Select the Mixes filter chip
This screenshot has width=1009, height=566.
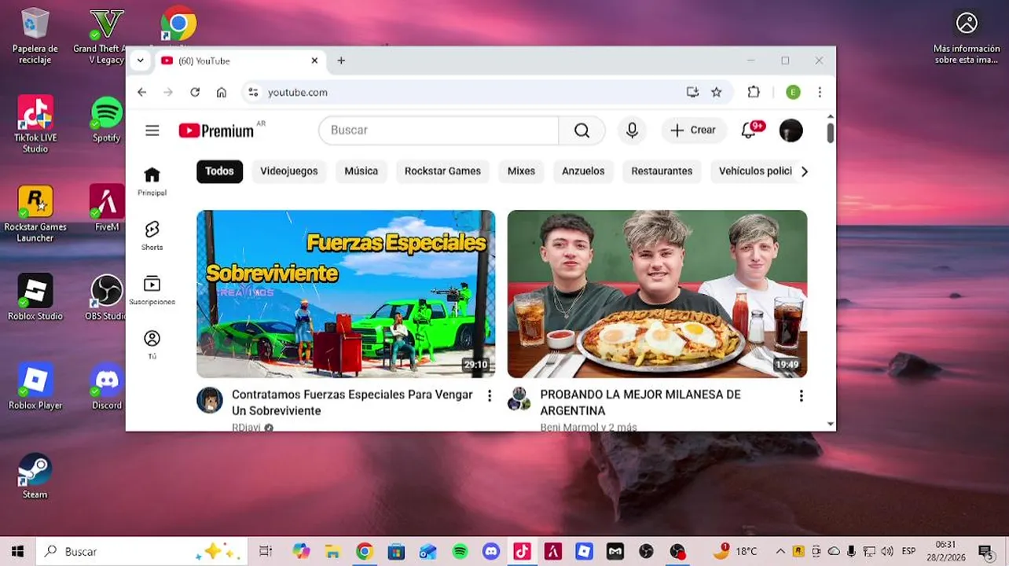pyautogui.click(x=521, y=171)
